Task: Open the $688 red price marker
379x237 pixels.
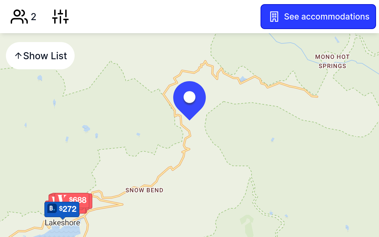Action: [x=72, y=200]
